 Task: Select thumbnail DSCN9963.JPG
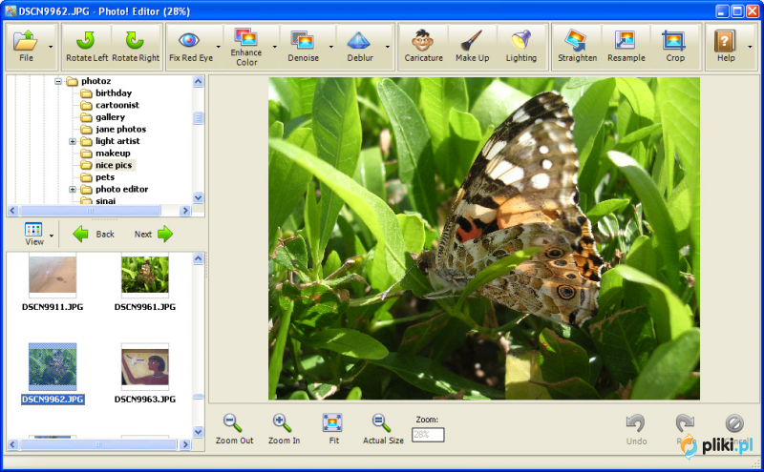pyautogui.click(x=145, y=373)
